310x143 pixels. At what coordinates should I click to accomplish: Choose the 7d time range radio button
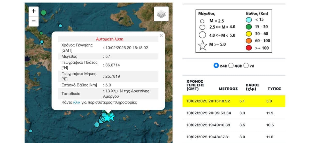tap(246, 66)
